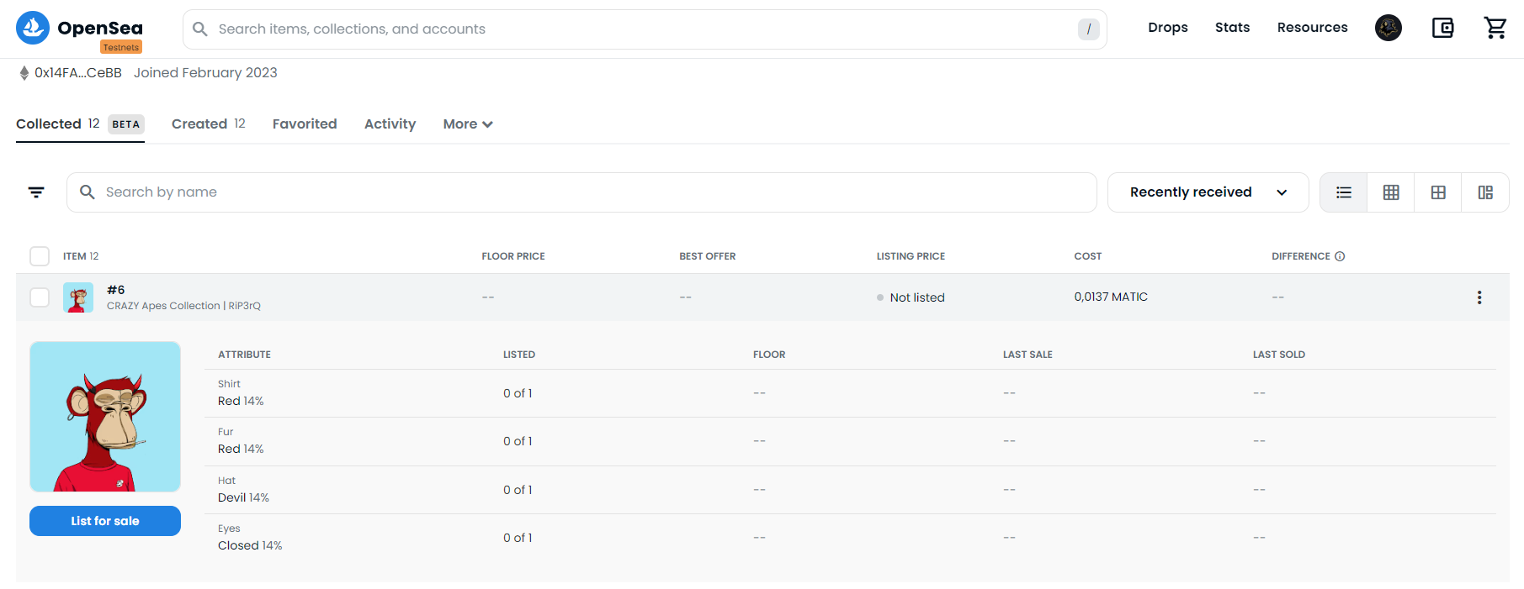Click the COST column header
The height and width of the screenshot is (589, 1524).
click(x=1088, y=256)
